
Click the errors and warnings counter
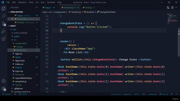pos(22,94)
